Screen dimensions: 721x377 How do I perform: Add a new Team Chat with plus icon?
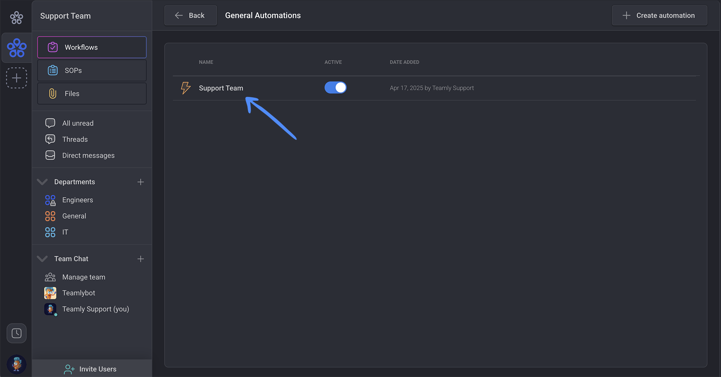coord(140,259)
